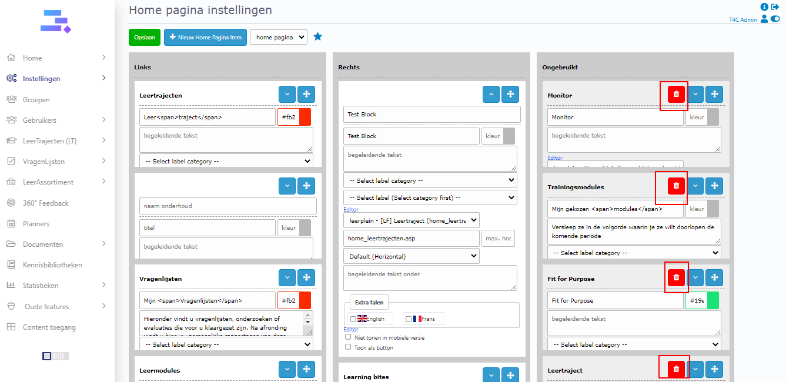Check the 'Toon als button' option

pos(348,347)
